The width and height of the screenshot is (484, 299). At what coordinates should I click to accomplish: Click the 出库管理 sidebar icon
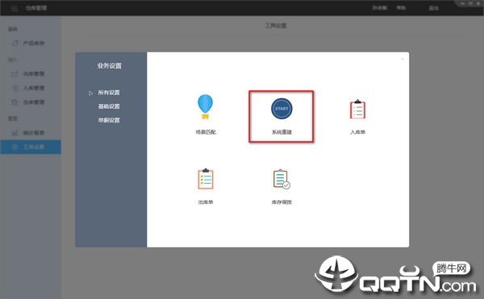pos(15,74)
